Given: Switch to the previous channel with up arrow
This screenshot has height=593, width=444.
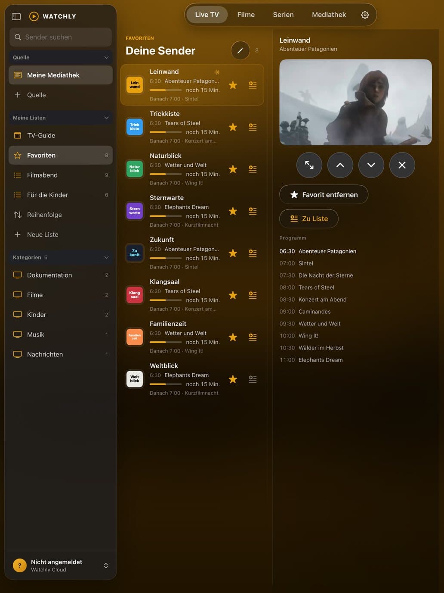Looking at the screenshot, I should click(x=340, y=165).
